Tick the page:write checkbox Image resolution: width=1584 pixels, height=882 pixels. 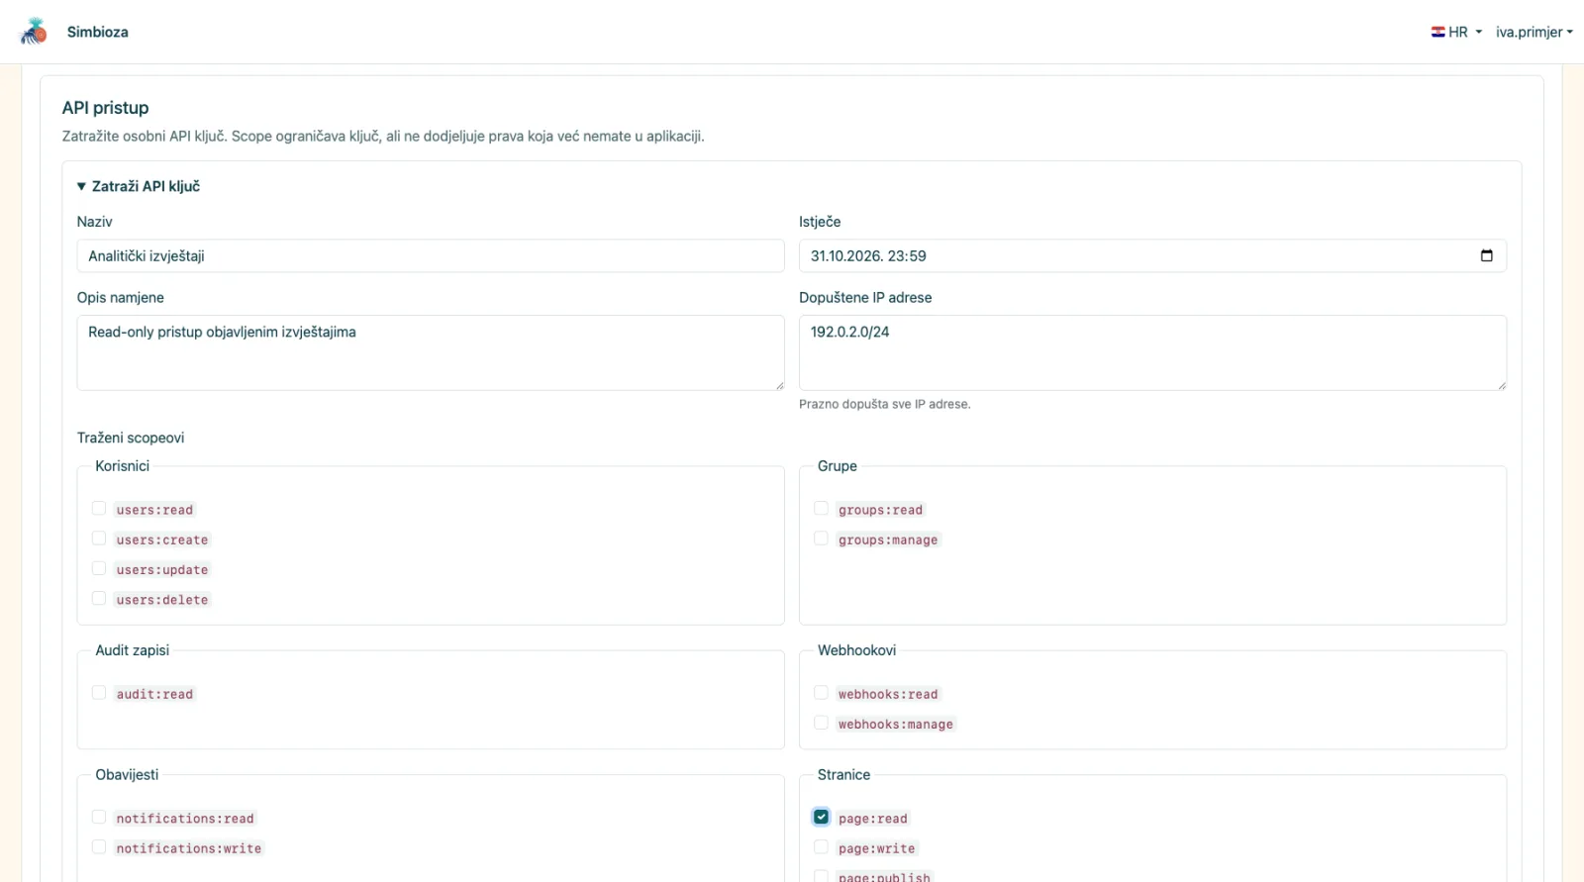(821, 847)
